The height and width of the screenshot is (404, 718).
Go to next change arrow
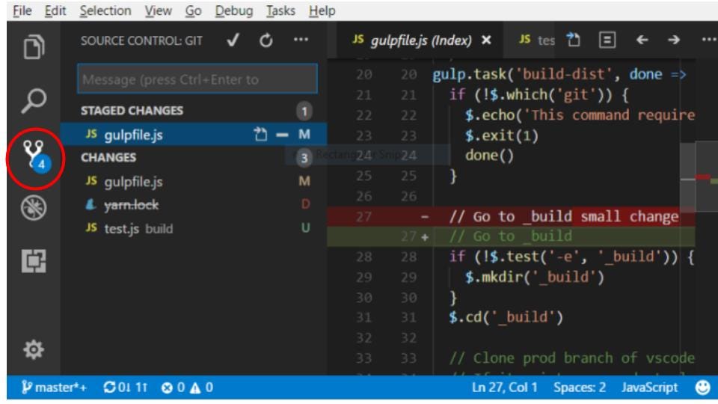pos(674,40)
